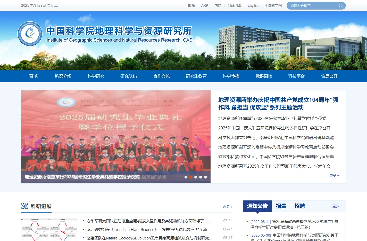Screen dimensions: 367x241
Task: Open the 104周年 party anniversary headline
Action: (278, 104)
